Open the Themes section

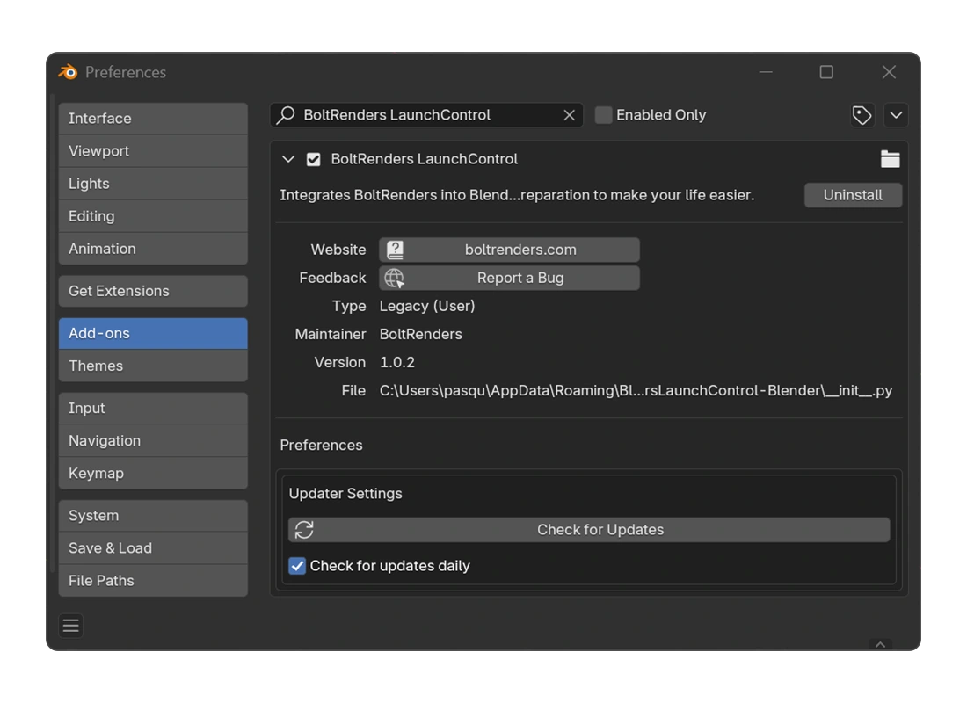pyautogui.click(x=153, y=366)
